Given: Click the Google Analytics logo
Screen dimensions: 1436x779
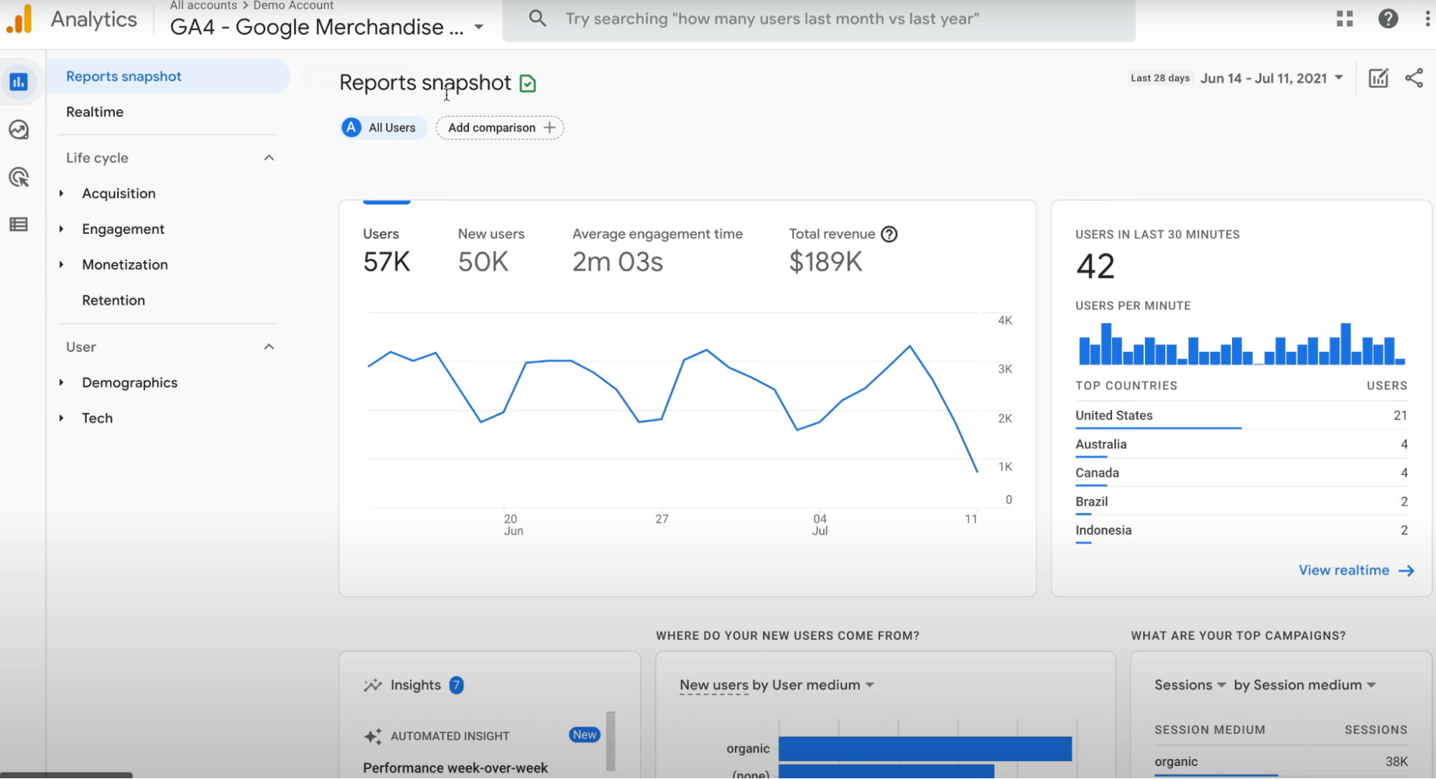Looking at the screenshot, I should point(19,19).
